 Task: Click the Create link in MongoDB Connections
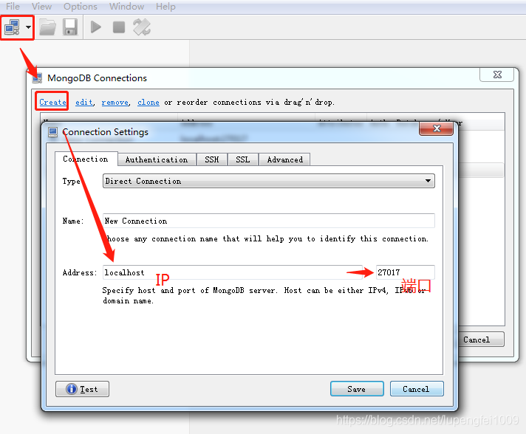(52, 102)
